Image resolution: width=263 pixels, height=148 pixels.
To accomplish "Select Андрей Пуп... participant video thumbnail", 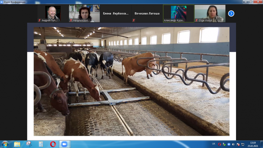I will pos(53,13).
